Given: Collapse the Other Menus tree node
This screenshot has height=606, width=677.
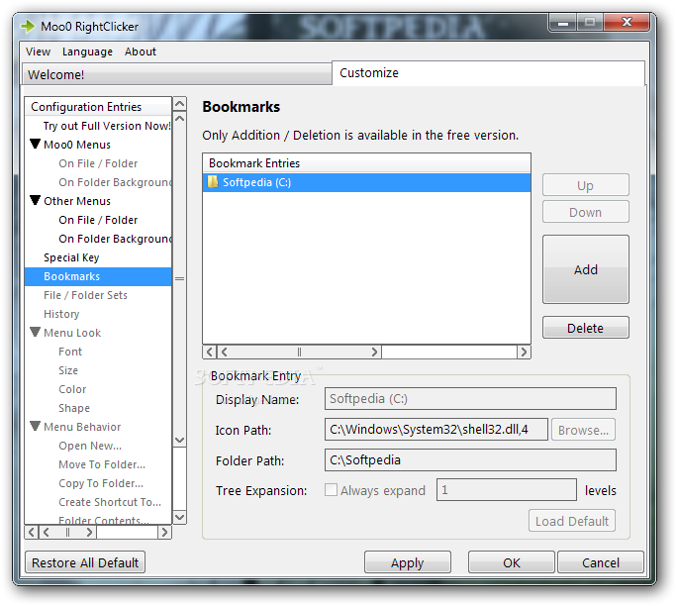Looking at the screenshot, I should tap(36, 200).
